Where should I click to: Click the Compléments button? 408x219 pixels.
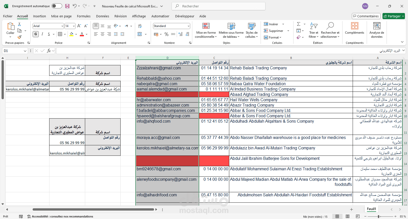(x=354, y=28)
